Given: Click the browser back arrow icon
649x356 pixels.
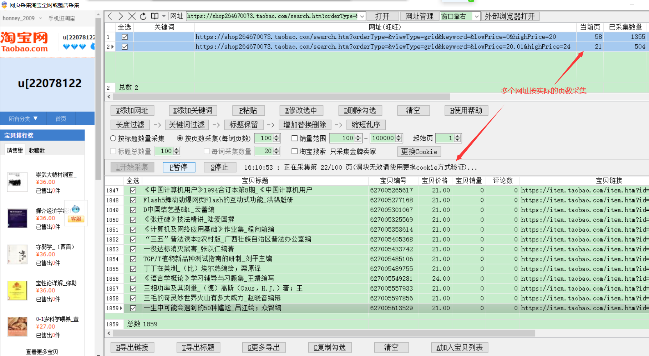Looking at the screenshot, I should [110, 16].
